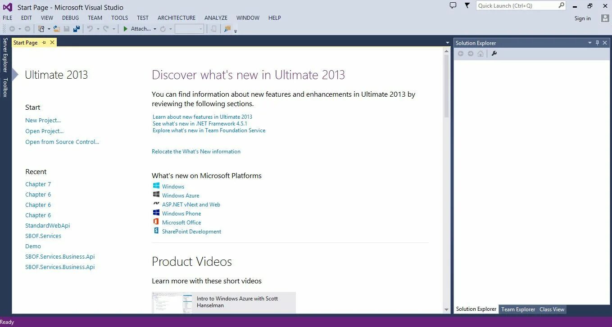Viewport: 612px width, 327px height.
Task: Click Open from Source Control... link
Action: (62, 142)
